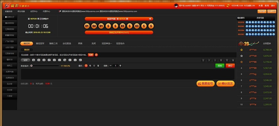
Task: Switch to 猜冠亚军 tab
Action: pyautogui.click(x=40, y=44)
